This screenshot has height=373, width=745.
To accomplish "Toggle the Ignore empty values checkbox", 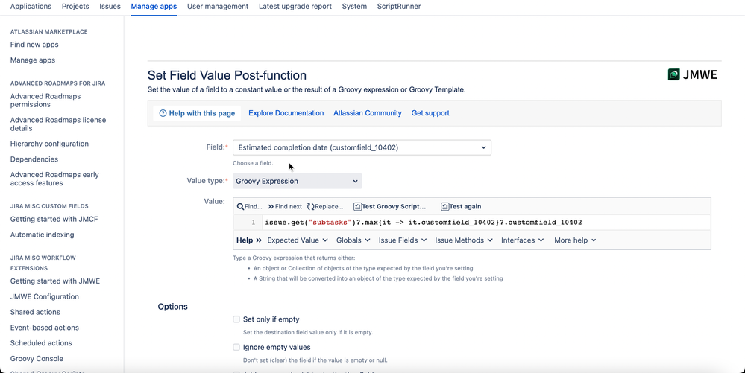I will pos(236,347).
